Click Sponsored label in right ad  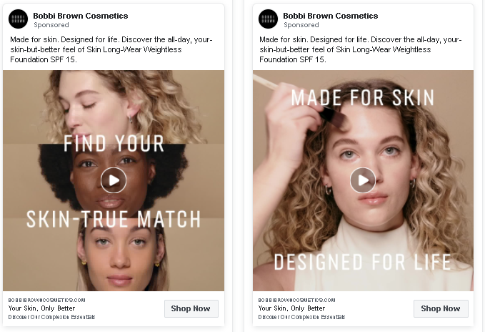[x=301, y=25]
